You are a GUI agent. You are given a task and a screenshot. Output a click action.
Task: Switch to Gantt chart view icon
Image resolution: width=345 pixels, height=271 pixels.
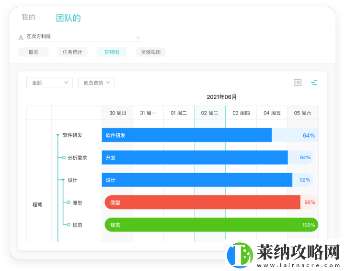click(314, 82)
